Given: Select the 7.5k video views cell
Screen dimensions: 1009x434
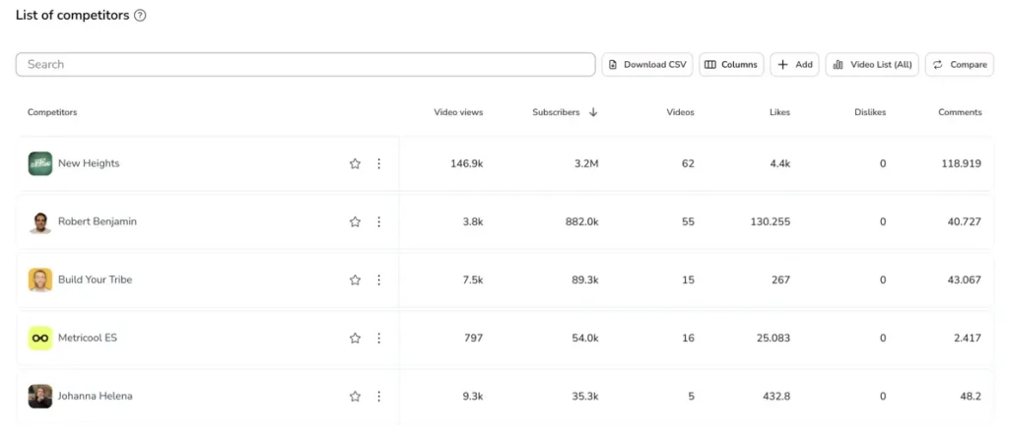Looking at the screenshot, I should point(472,280).
